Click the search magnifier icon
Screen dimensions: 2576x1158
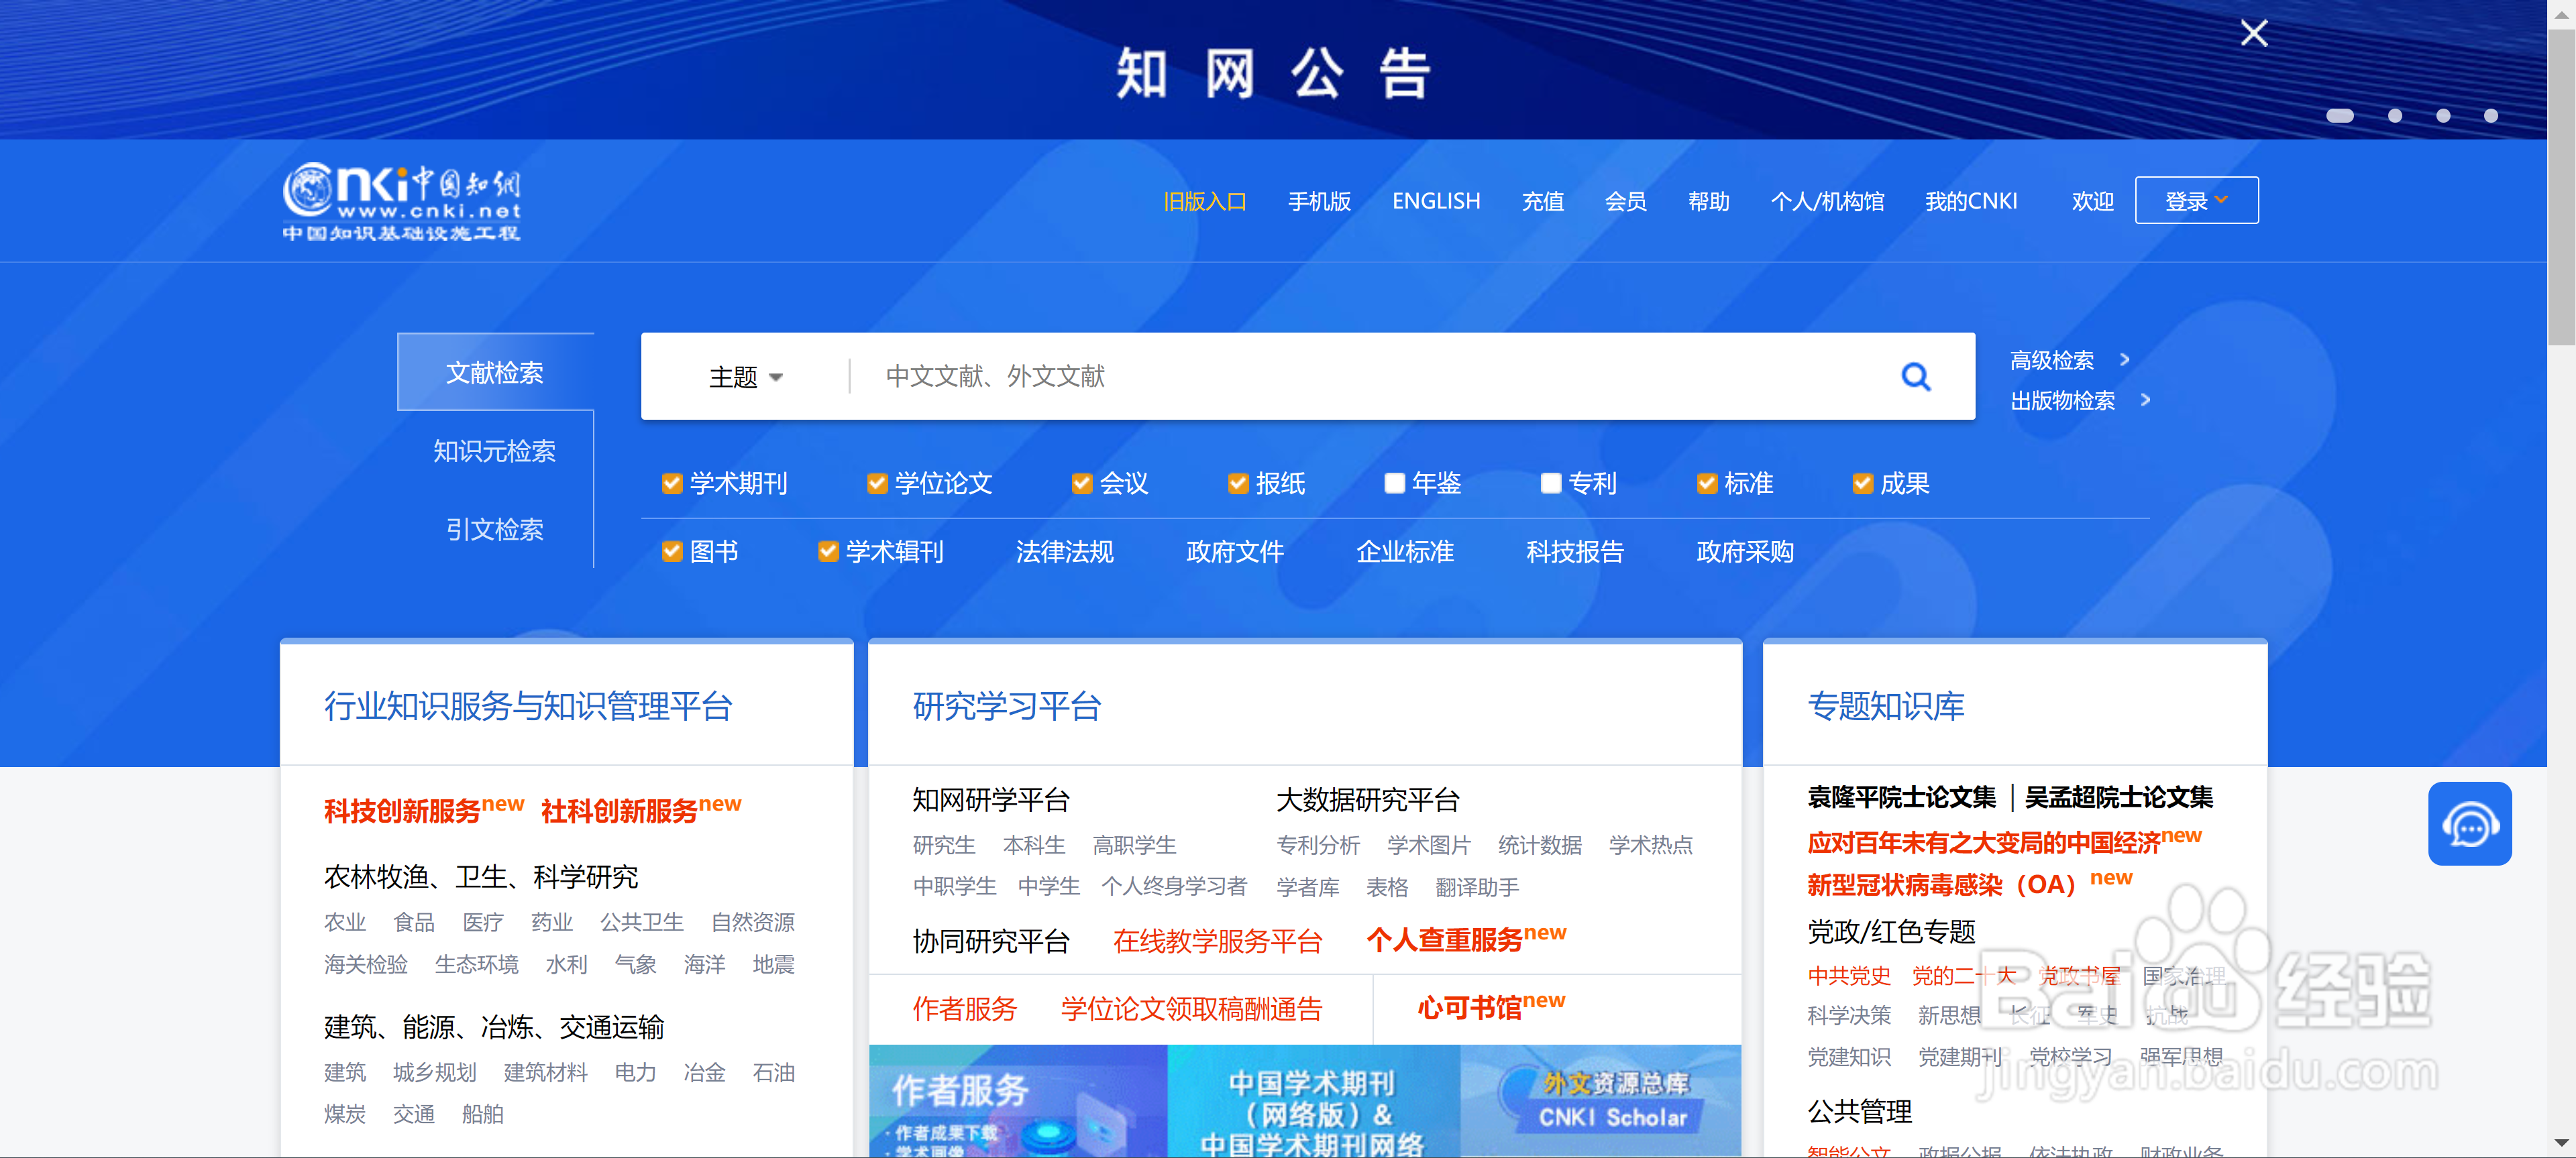(x=1915, y=377)
